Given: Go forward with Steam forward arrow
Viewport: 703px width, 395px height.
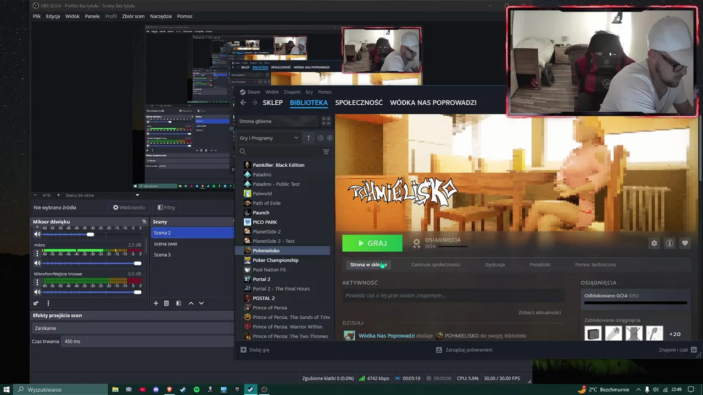Looking at the screenshot, I should tap(254, 103).
